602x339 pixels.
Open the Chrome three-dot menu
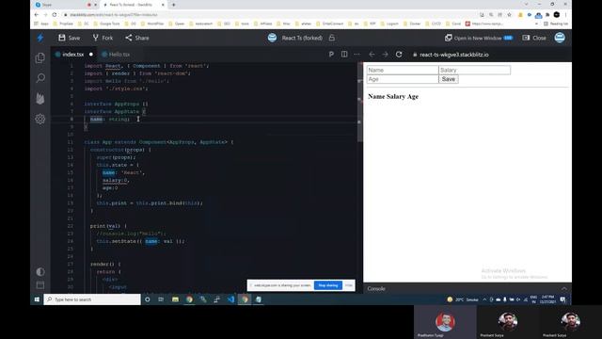[565, 15]
